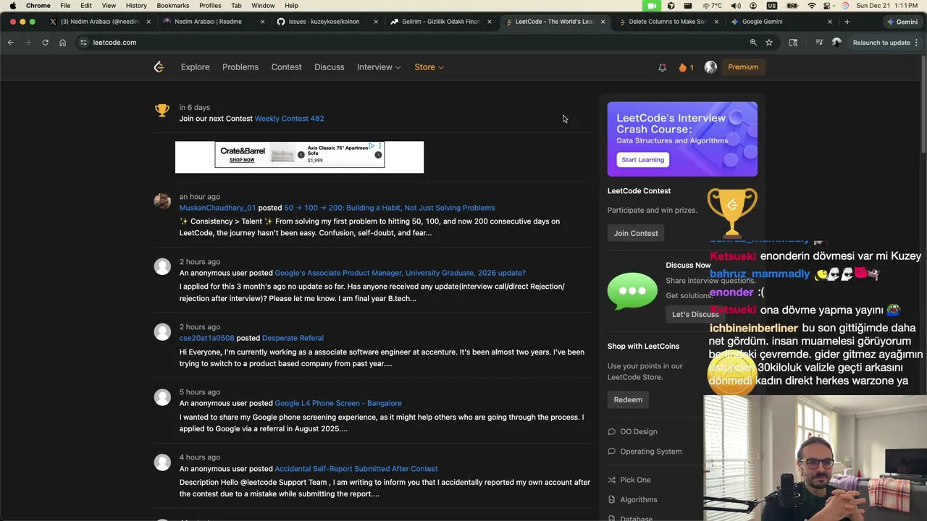Open the 50 → 100 → 200 Building a Habit post
Screen dimensions: 927x521
(x=390, y=208)
